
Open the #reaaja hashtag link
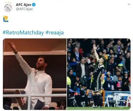pos(55,32)
